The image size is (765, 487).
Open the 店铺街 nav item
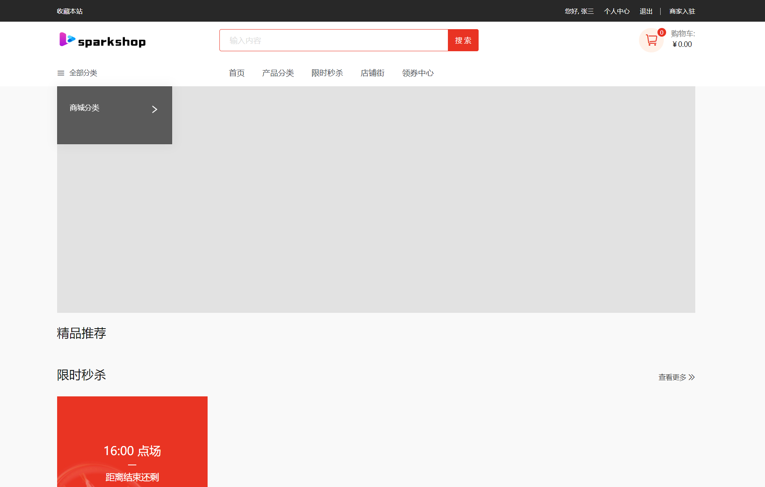click(373, 73)
